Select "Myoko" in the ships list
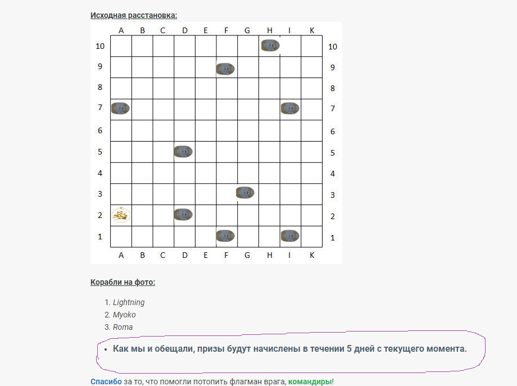Viewport: 517px width, 386px height. [x=124, y=315]
